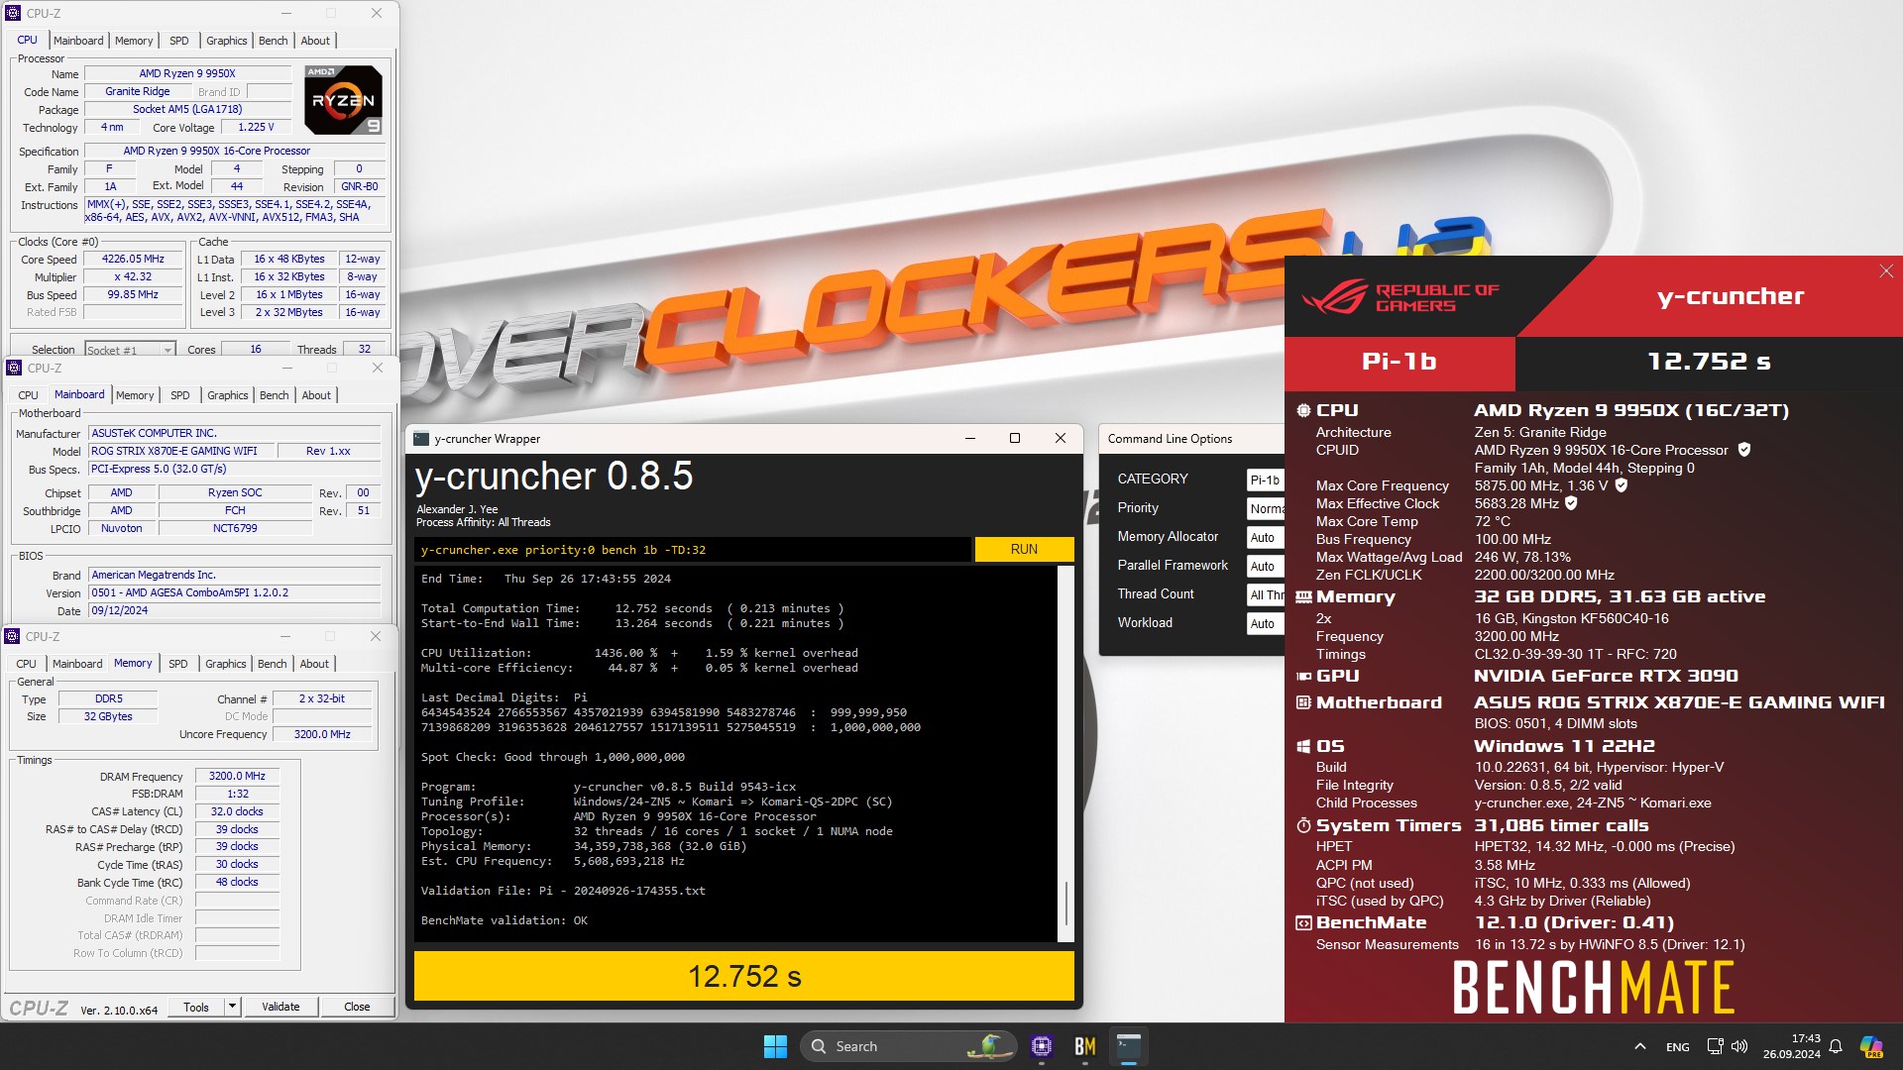This screenshot has width=1903, height=1070.
Task: Click the Memory section icon in BenchMate
Action: [x=1303, y=596]
